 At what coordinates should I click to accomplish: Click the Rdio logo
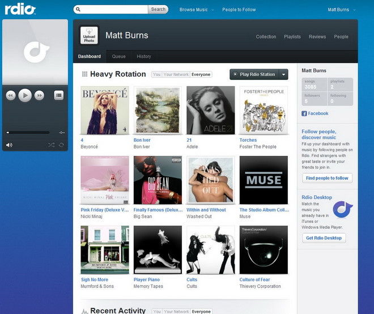click(x=20, y=10)
